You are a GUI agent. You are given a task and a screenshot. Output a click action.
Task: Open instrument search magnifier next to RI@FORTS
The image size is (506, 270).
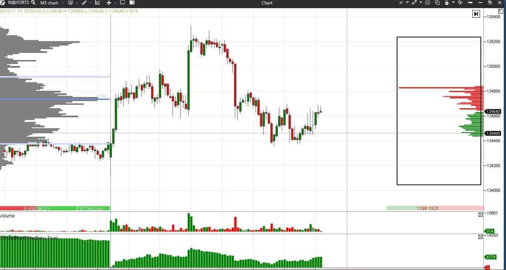pos(34,3)
